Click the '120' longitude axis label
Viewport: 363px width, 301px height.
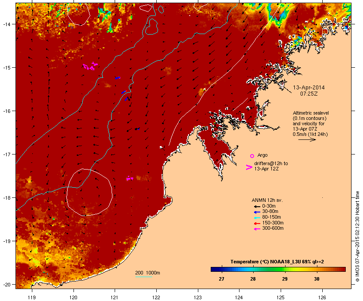tap(73, 297)
